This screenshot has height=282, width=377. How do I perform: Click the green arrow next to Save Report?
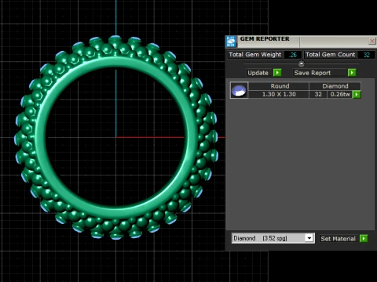(352, 73)
